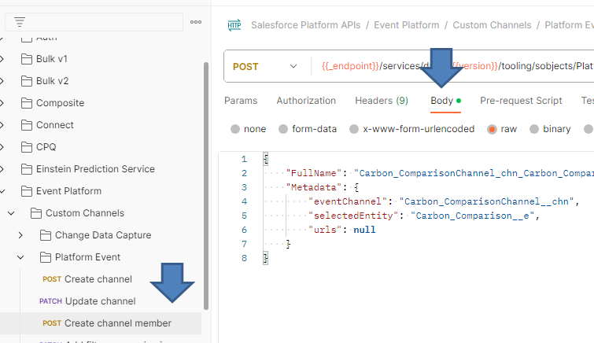Open the PATCH Update channel request
This screenshot has width=594, height=343.
(87, 301)
